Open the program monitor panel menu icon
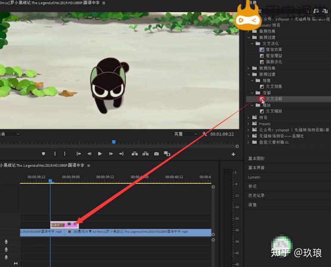 (x=104, y=3)
